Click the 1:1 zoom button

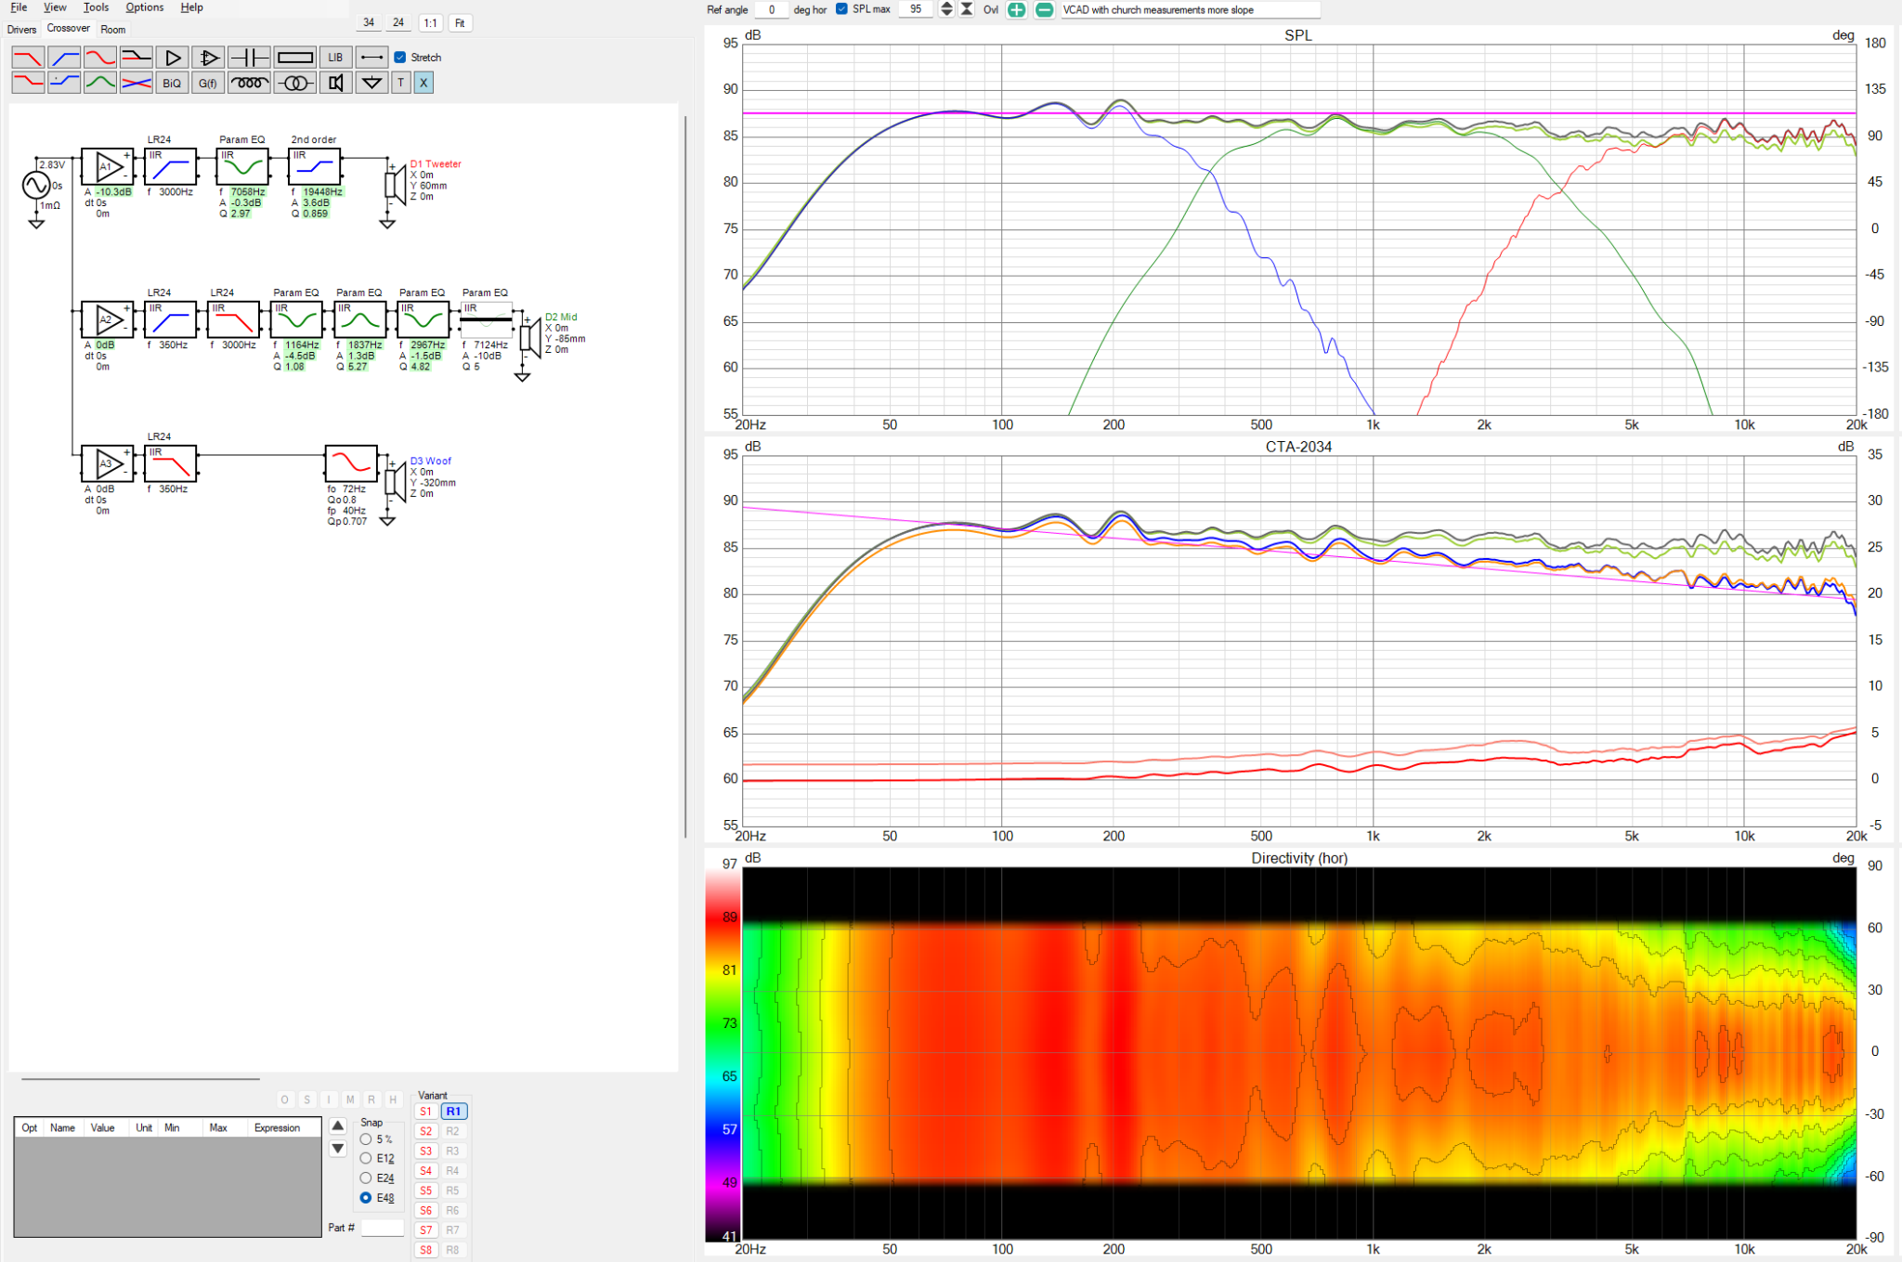[430, 23]
